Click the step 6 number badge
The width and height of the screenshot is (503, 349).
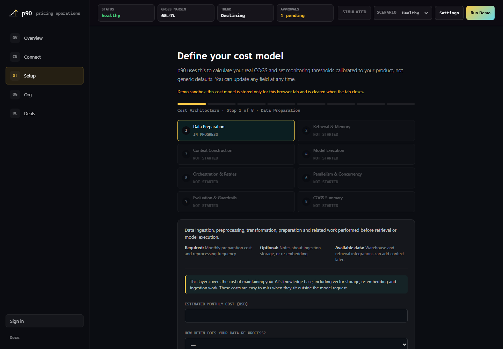point(306,178)
